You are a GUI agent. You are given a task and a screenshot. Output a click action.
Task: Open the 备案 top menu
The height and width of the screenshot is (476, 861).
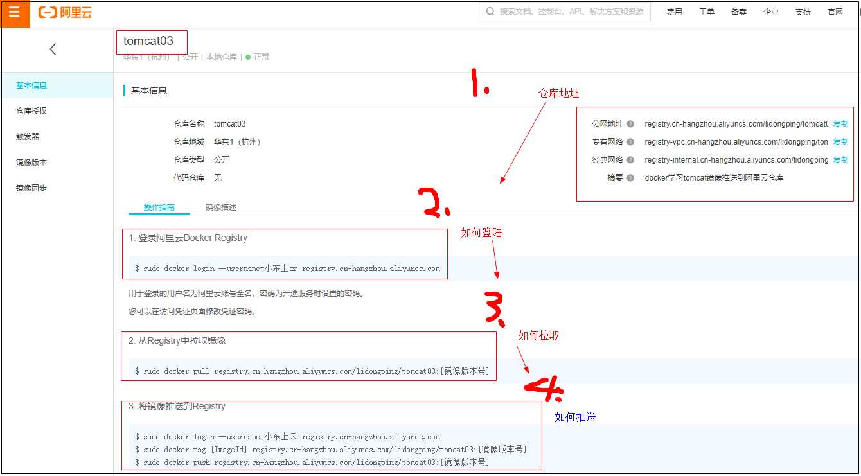click(738, 12)
